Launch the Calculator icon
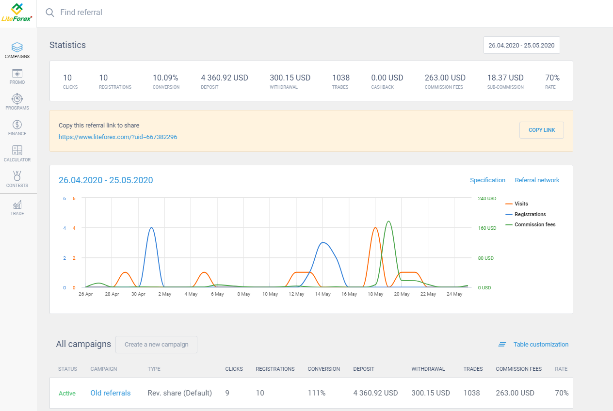Image resolution: width=613 pixels, height=411 pixels. pos(17,151)
